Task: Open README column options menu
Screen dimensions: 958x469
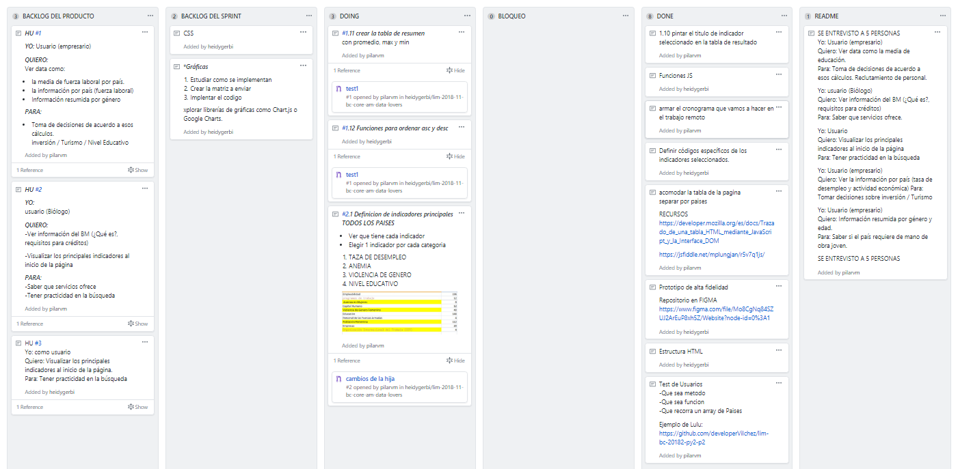Action: tap(943, 16)
